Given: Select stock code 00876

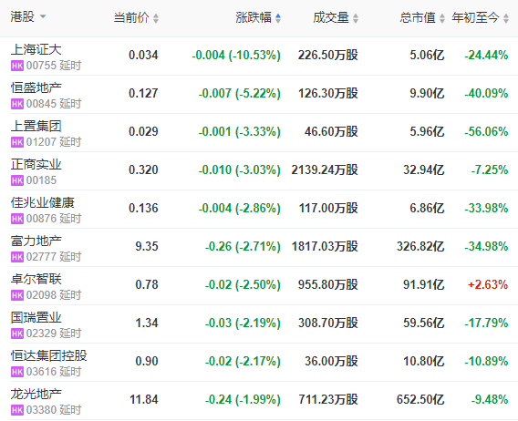Looking at the screenshot, I should click(x=41, y=219).
